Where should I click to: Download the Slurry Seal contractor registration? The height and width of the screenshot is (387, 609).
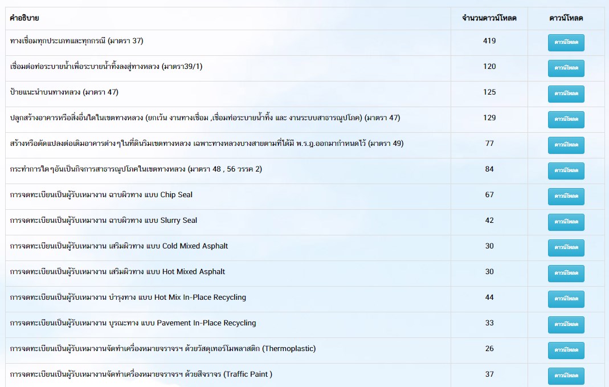566,222
